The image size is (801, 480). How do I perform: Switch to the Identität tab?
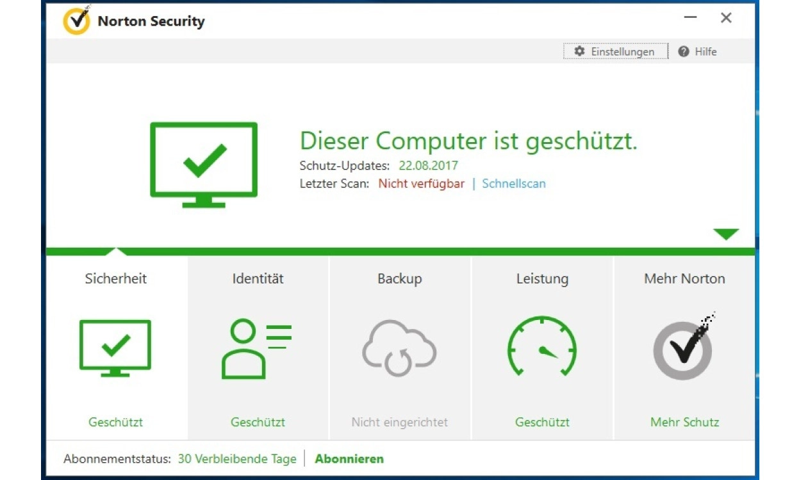pyautogui.click(x=258, y=278)
